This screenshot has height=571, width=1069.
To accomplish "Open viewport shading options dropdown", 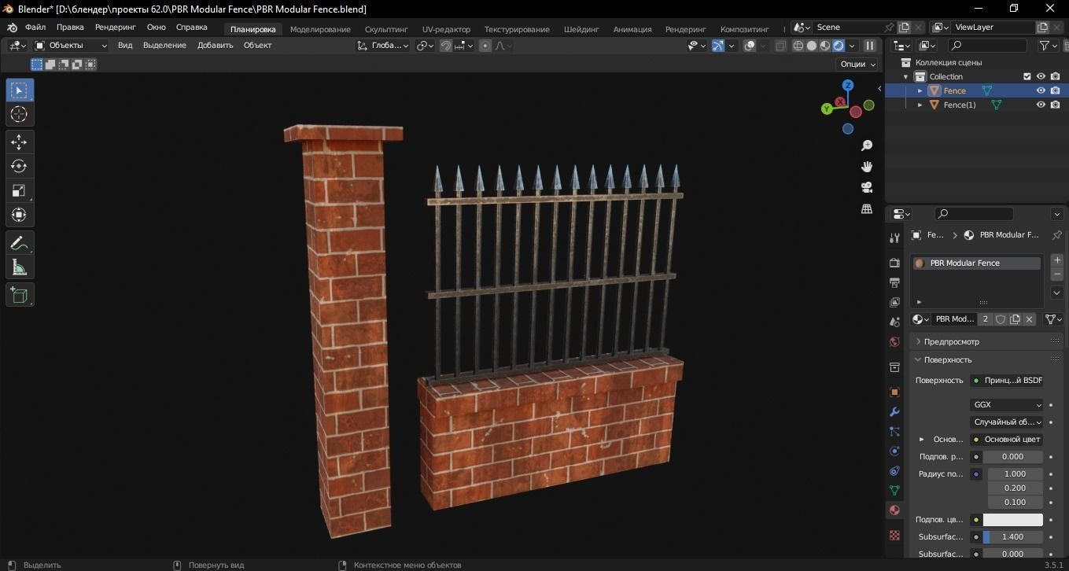I will (x=852, y=46).
